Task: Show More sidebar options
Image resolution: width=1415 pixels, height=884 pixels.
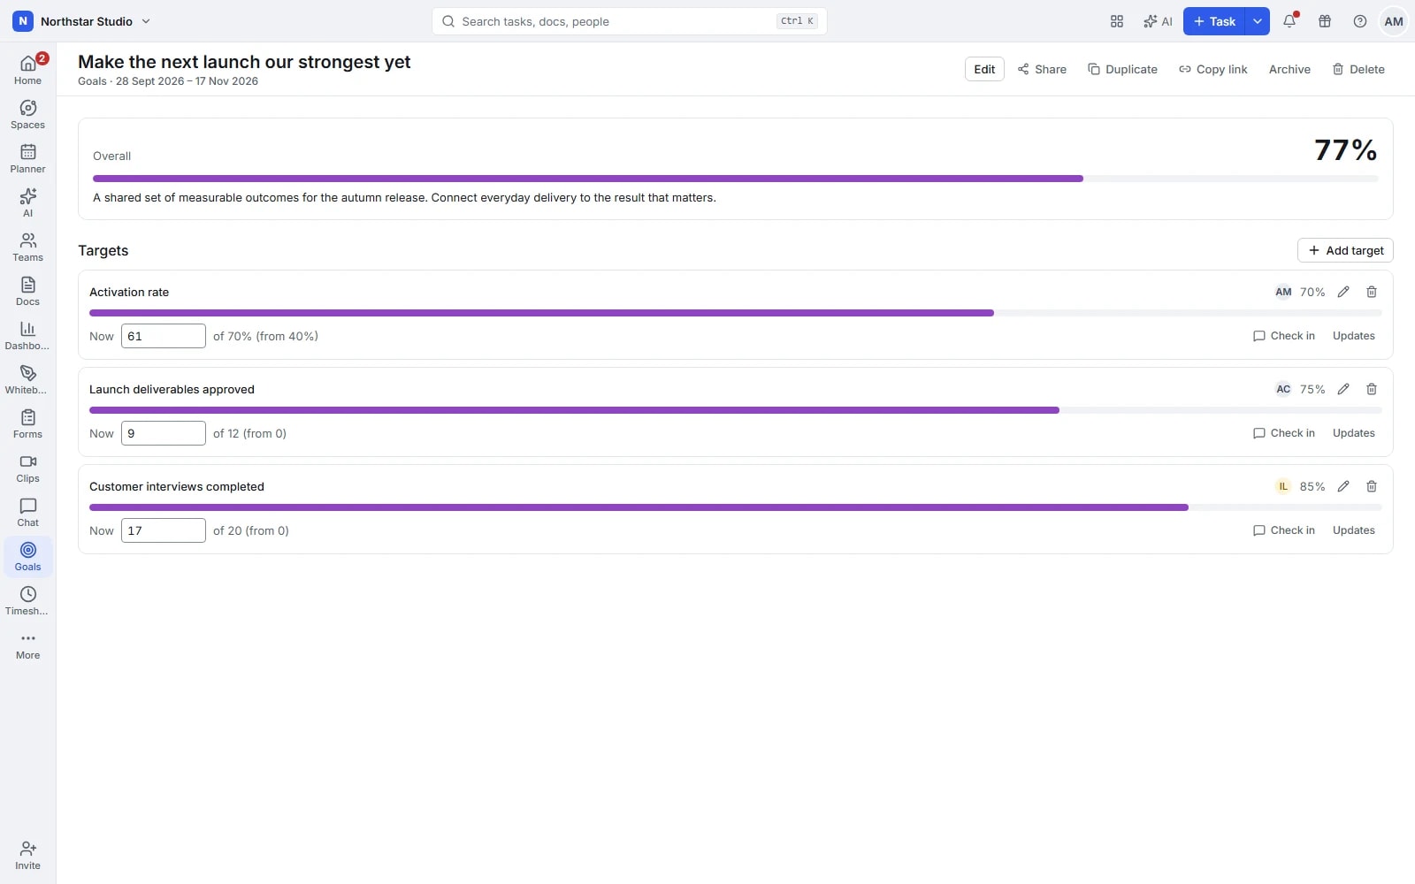Action: pos(27,644)
